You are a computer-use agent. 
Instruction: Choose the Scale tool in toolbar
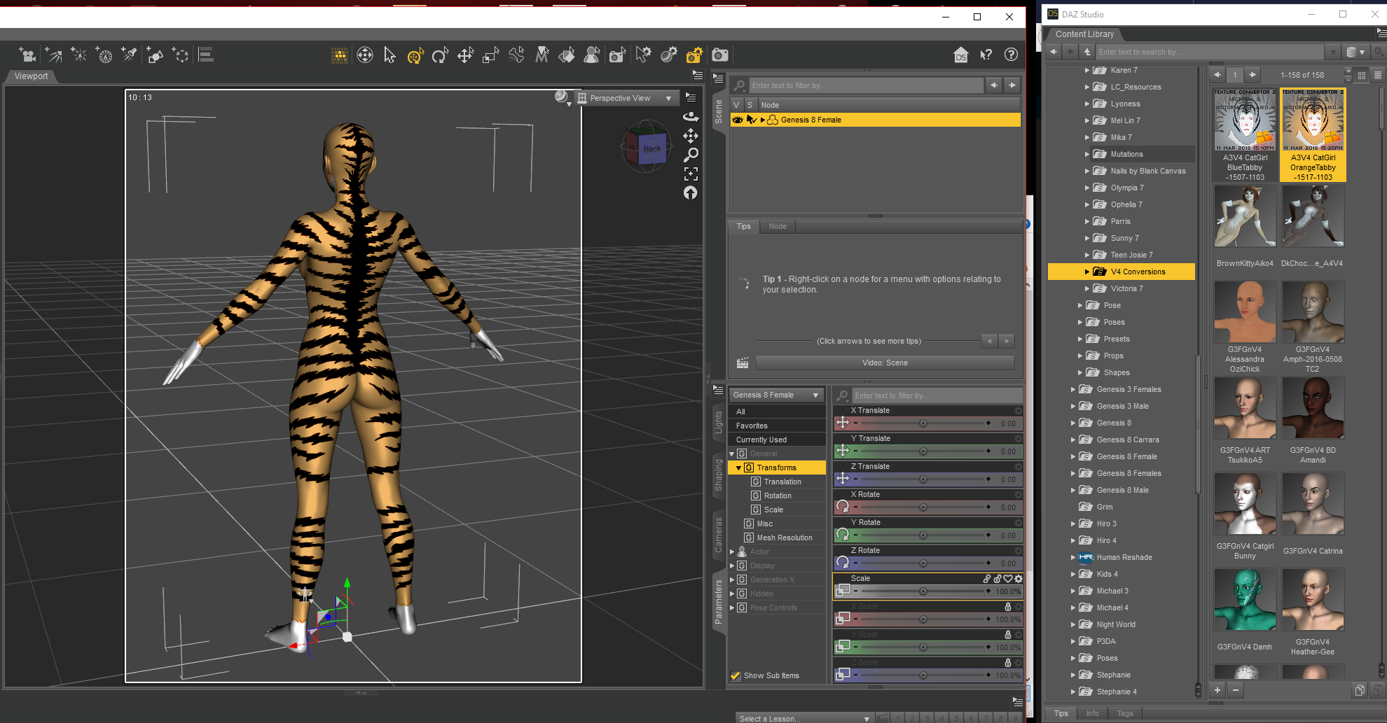pyautogui.click(x=490, y=55)
